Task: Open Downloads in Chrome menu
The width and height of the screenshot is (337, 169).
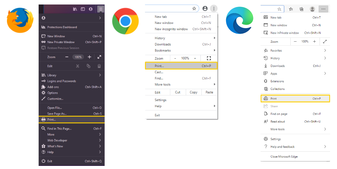Action: point(182,44)
